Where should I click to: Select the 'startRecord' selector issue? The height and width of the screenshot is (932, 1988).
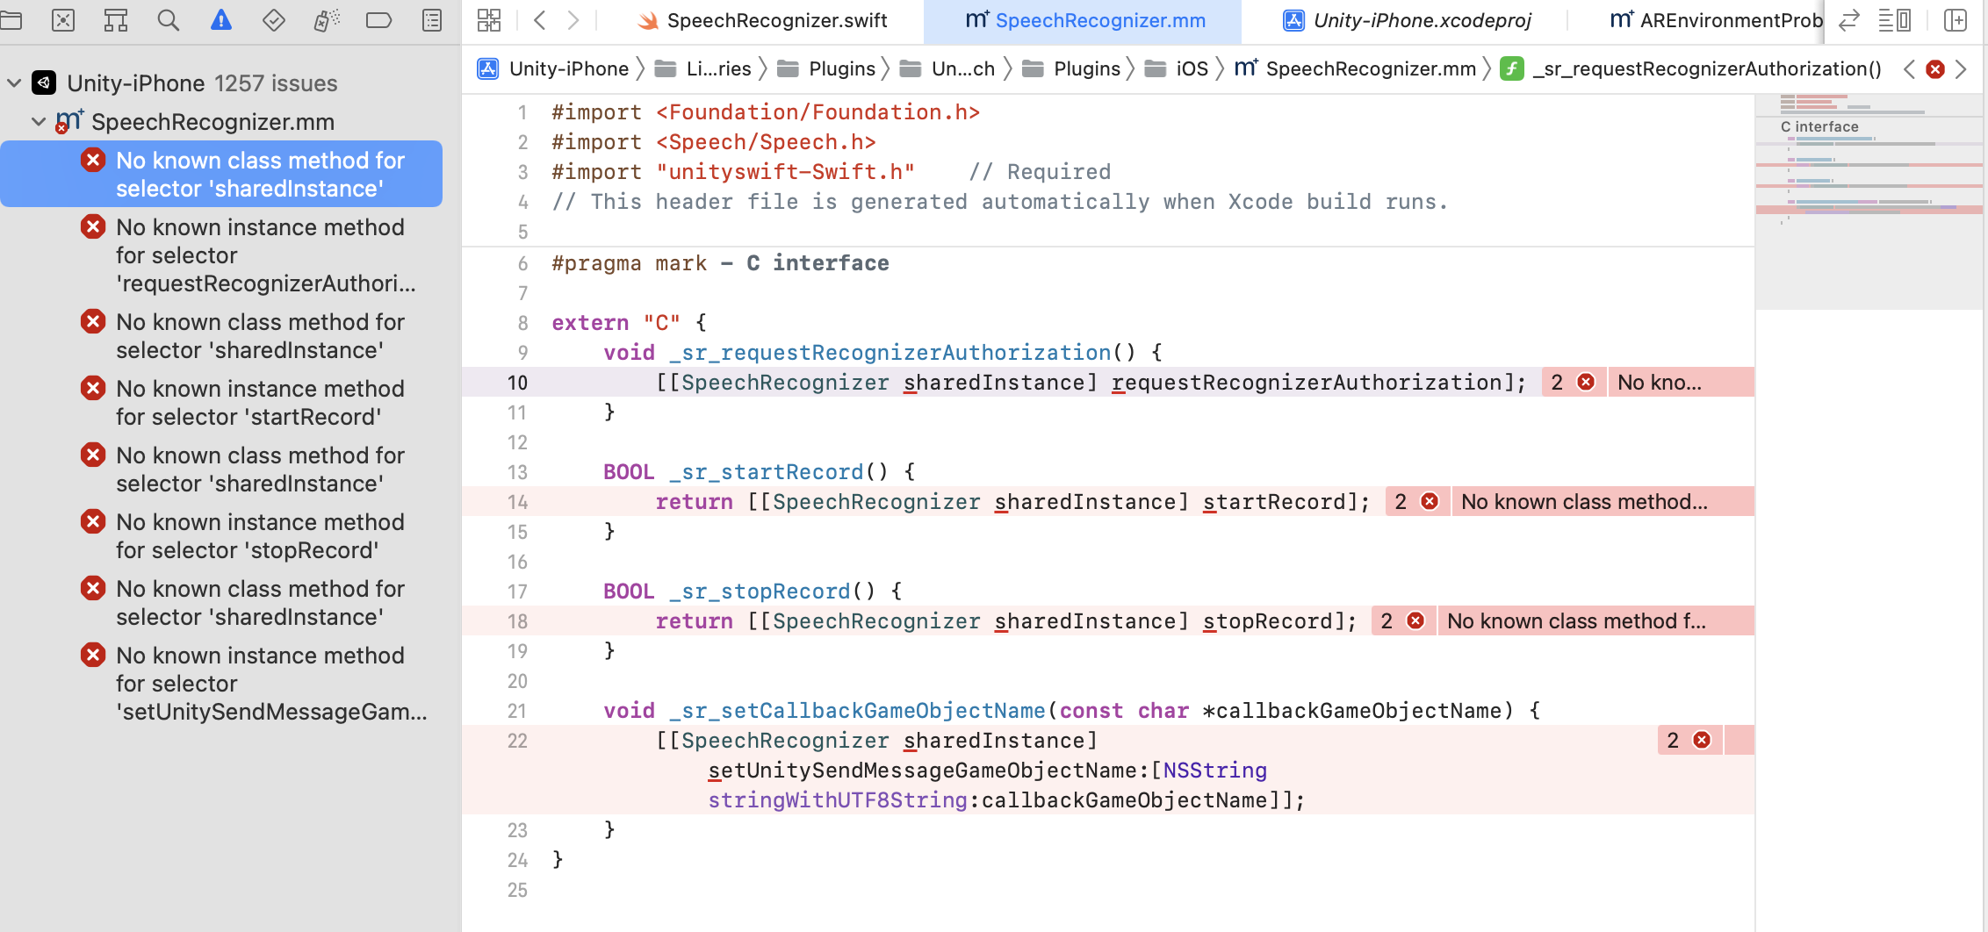click(221, 403)
